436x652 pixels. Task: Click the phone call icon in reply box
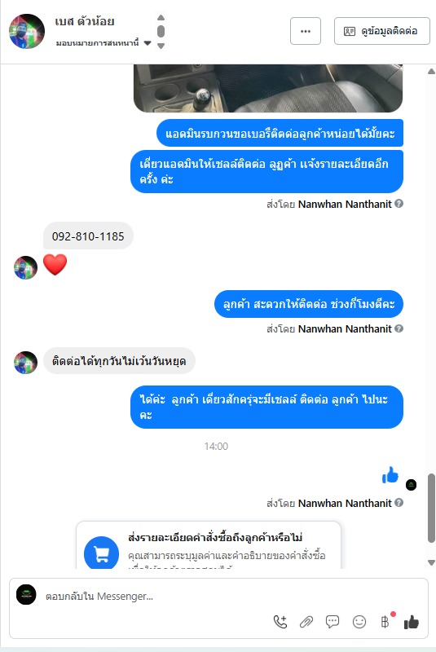pos(280,622)
